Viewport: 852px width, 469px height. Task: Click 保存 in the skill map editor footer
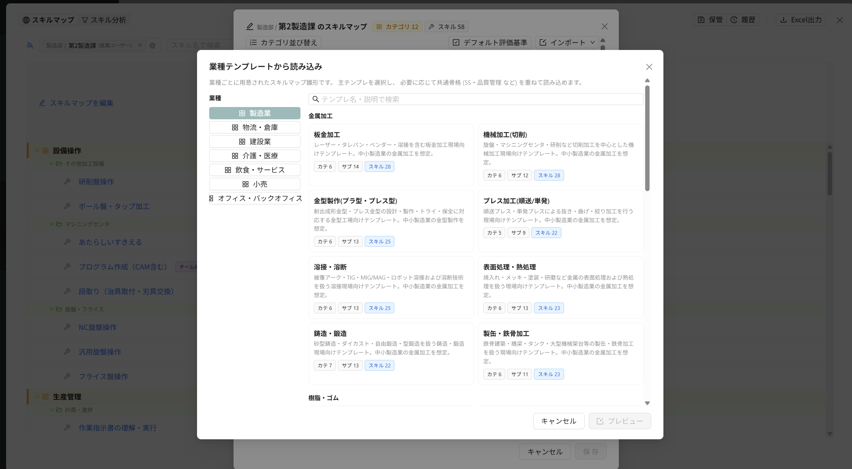pos(590,451)
